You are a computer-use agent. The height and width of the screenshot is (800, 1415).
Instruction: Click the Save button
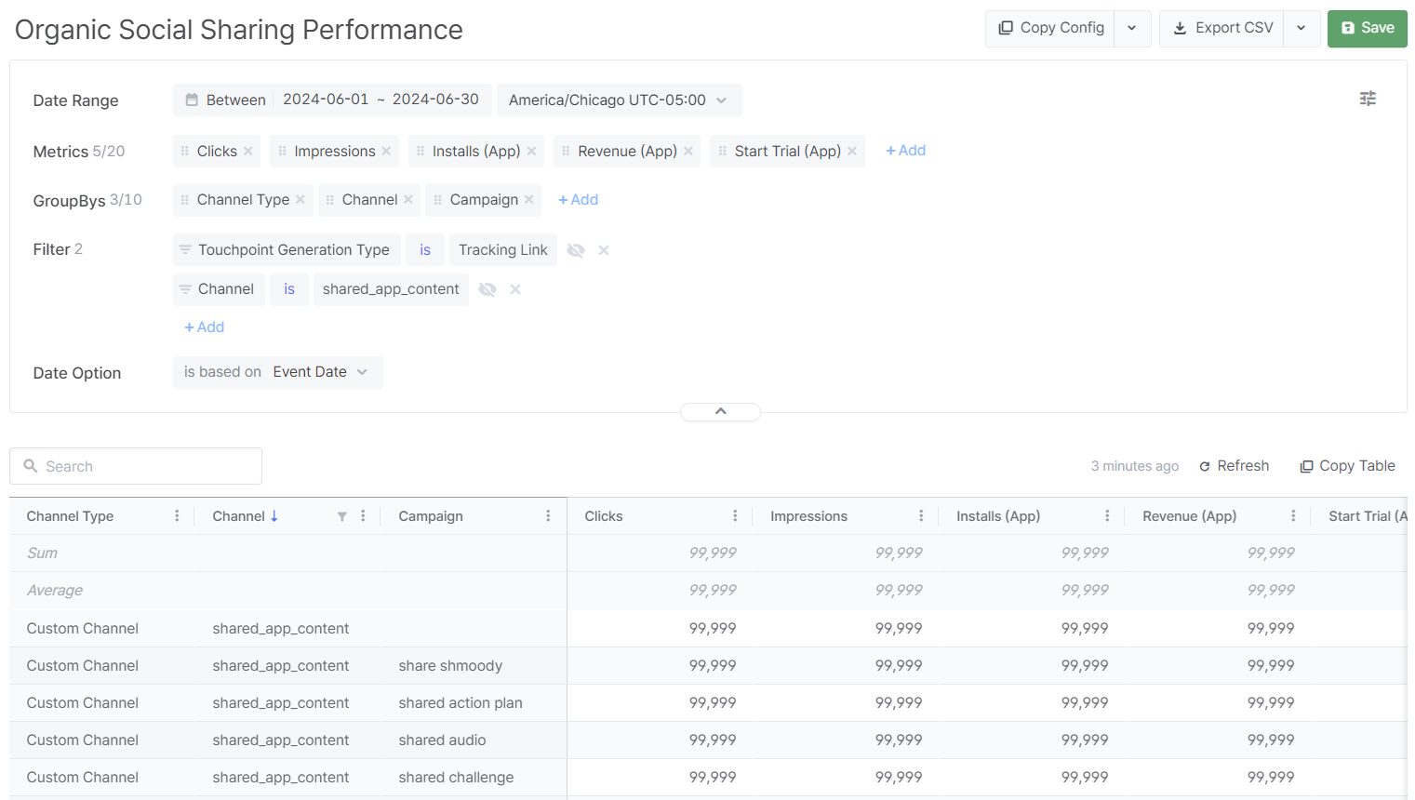(1367, 29)
